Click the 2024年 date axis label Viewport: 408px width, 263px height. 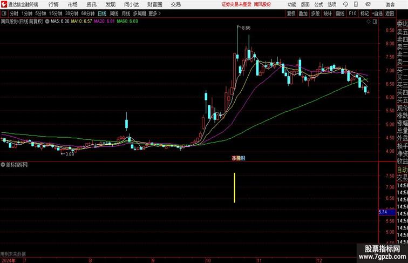pos(8,260)
